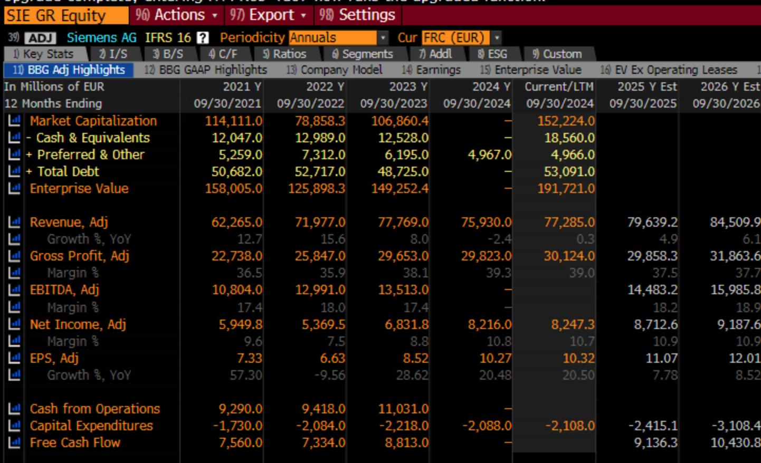Open the currency FRC (EUR) dropdown arrow
This screenshot has width=761, height=463.
coord(496,38)
